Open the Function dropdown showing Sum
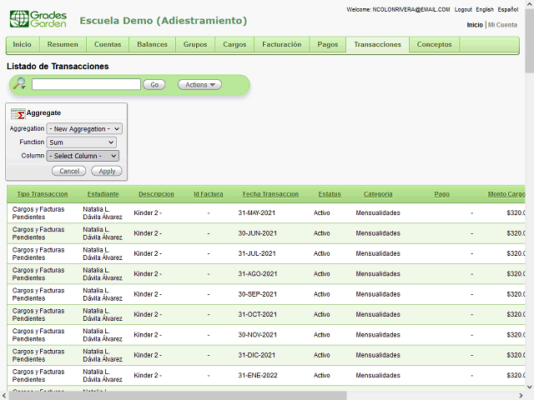The image size is (534, 400). [82, 142]
